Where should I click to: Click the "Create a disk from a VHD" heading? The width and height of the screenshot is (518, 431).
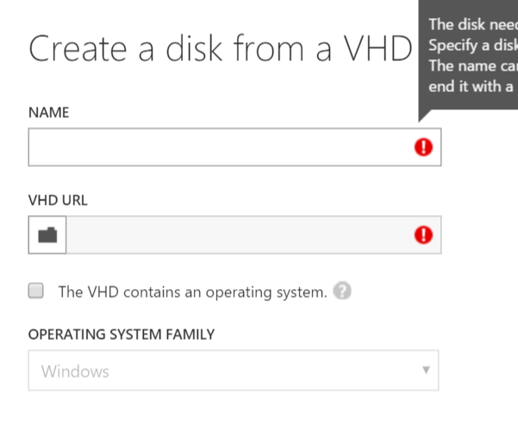tap(221, 49)
